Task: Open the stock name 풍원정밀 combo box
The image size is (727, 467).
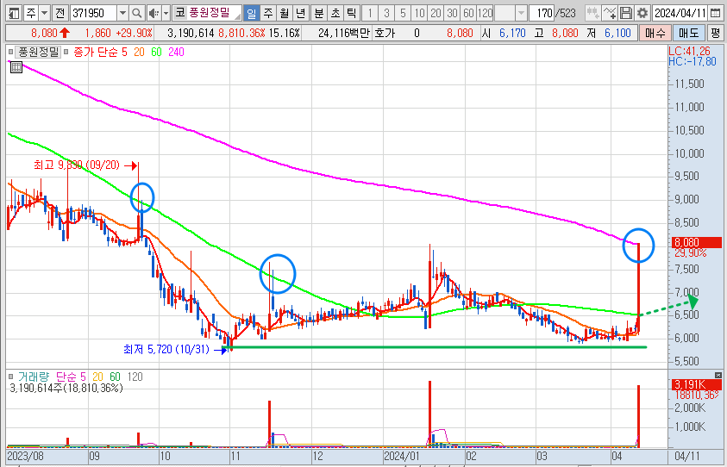Action: point(207,13)
